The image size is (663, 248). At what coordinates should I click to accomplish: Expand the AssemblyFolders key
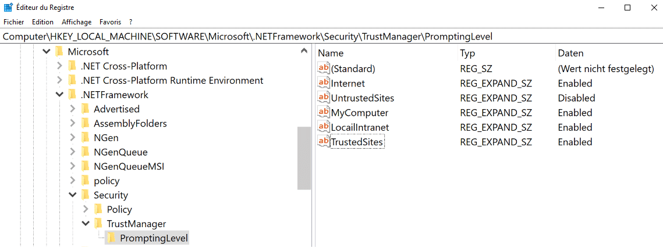coord(73,123)
